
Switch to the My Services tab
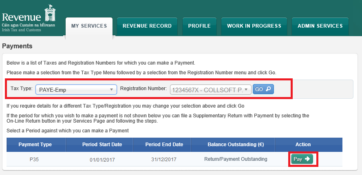(89, 26)
